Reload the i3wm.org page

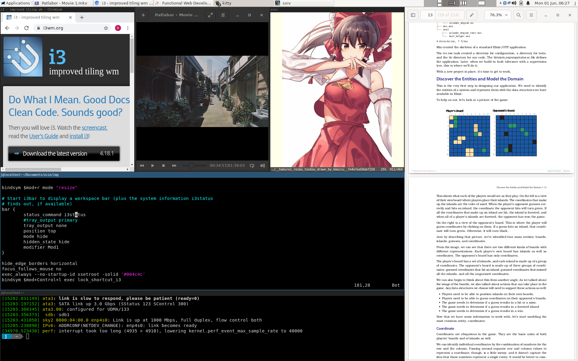[x=26, y=28]
